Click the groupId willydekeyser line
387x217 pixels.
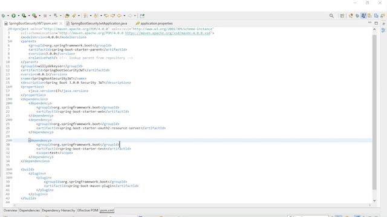point(51,66)
